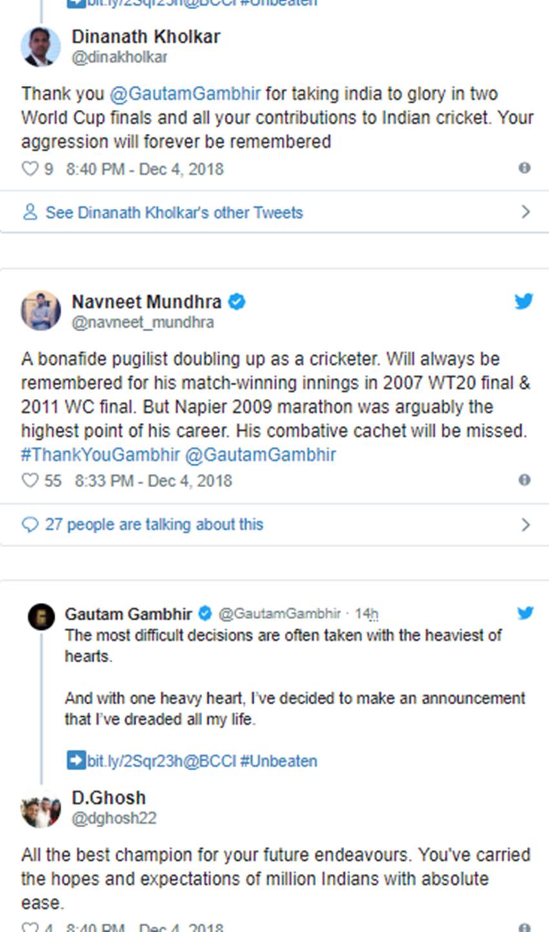Click Twitter bird logo on Navneet Mundhra's tweet
Viewport: 549px width, 932px height.
pos(524,301)
